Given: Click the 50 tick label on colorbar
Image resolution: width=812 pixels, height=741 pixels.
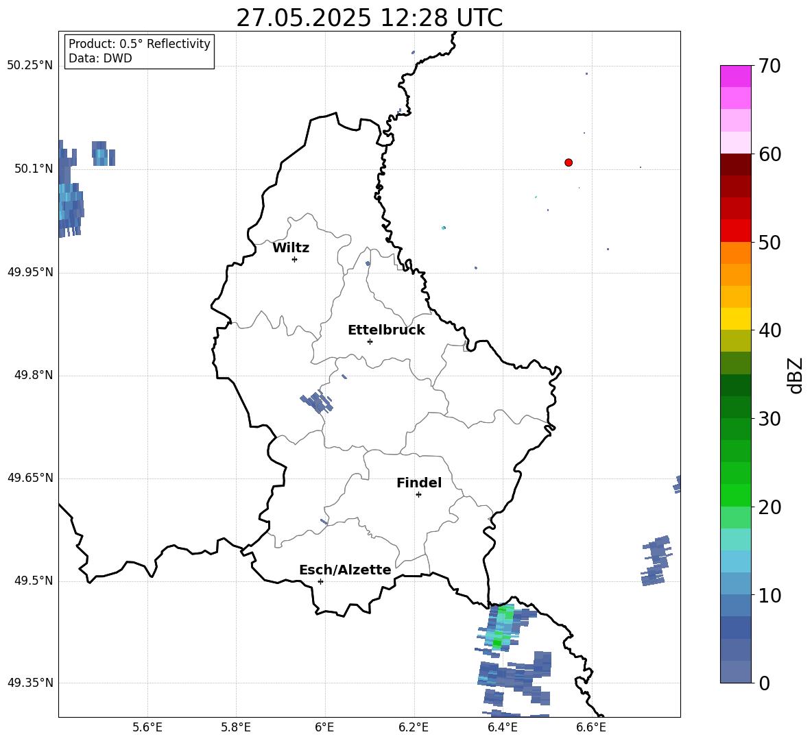Looking at the screenshot, I should point(769,242).
